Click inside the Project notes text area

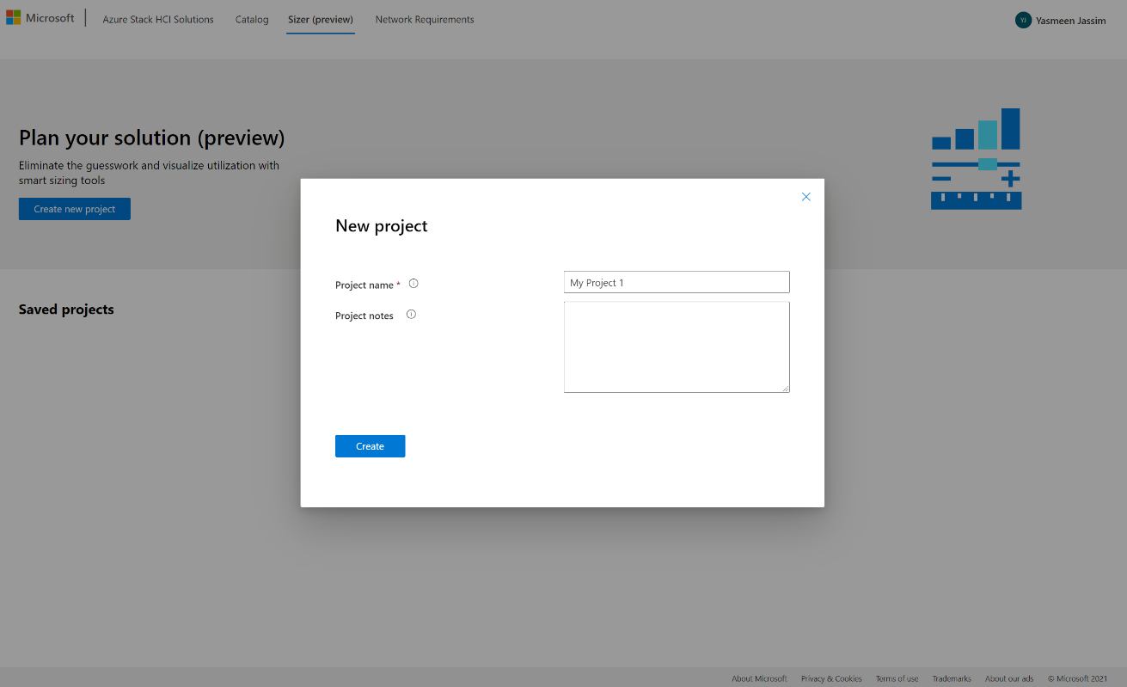[677, 347]
